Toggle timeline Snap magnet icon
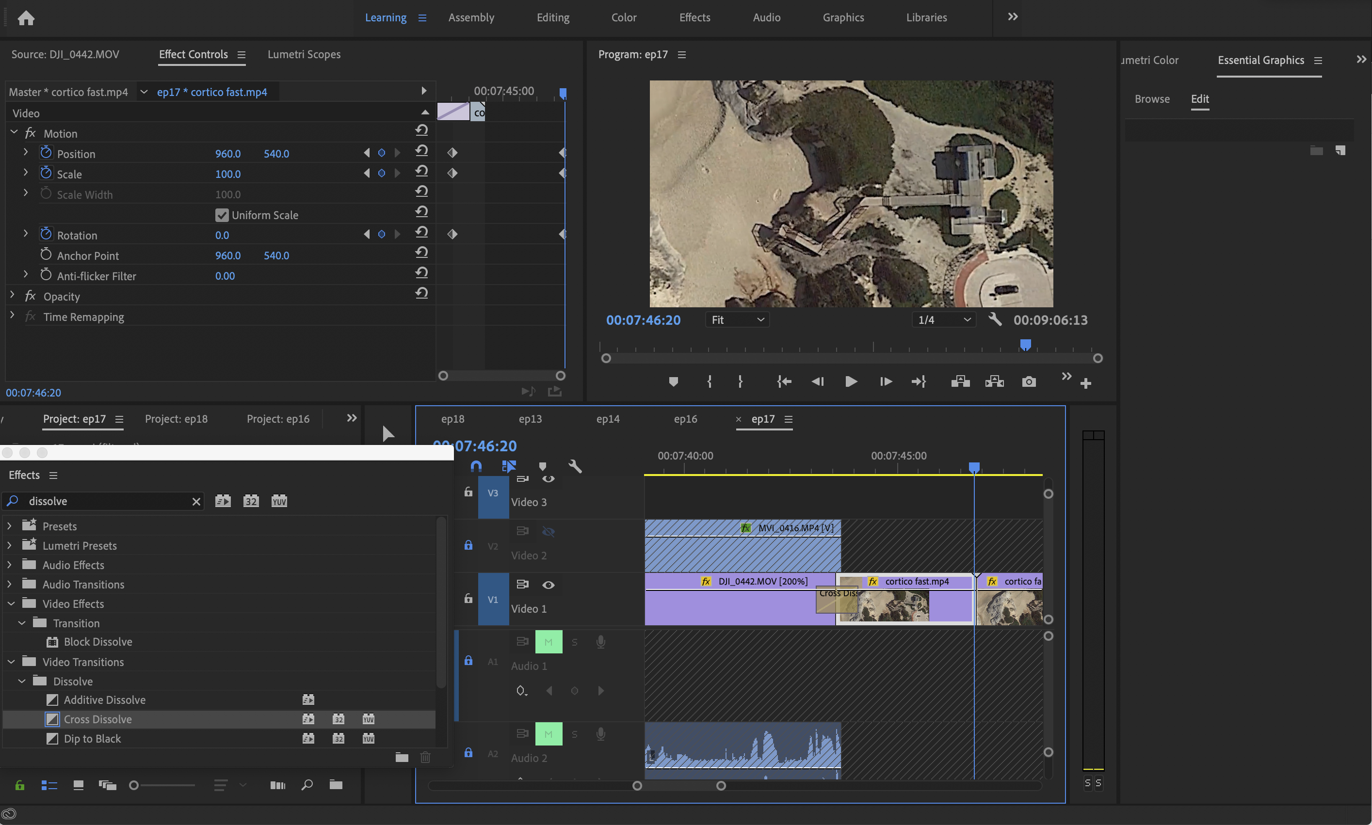1372x825 pixels. (x=476, y=466)
